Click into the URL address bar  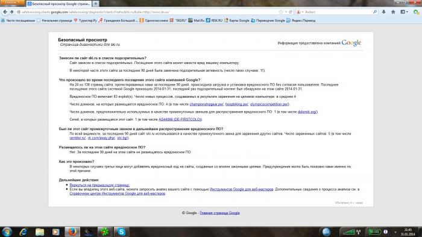[x=148, y=12]
